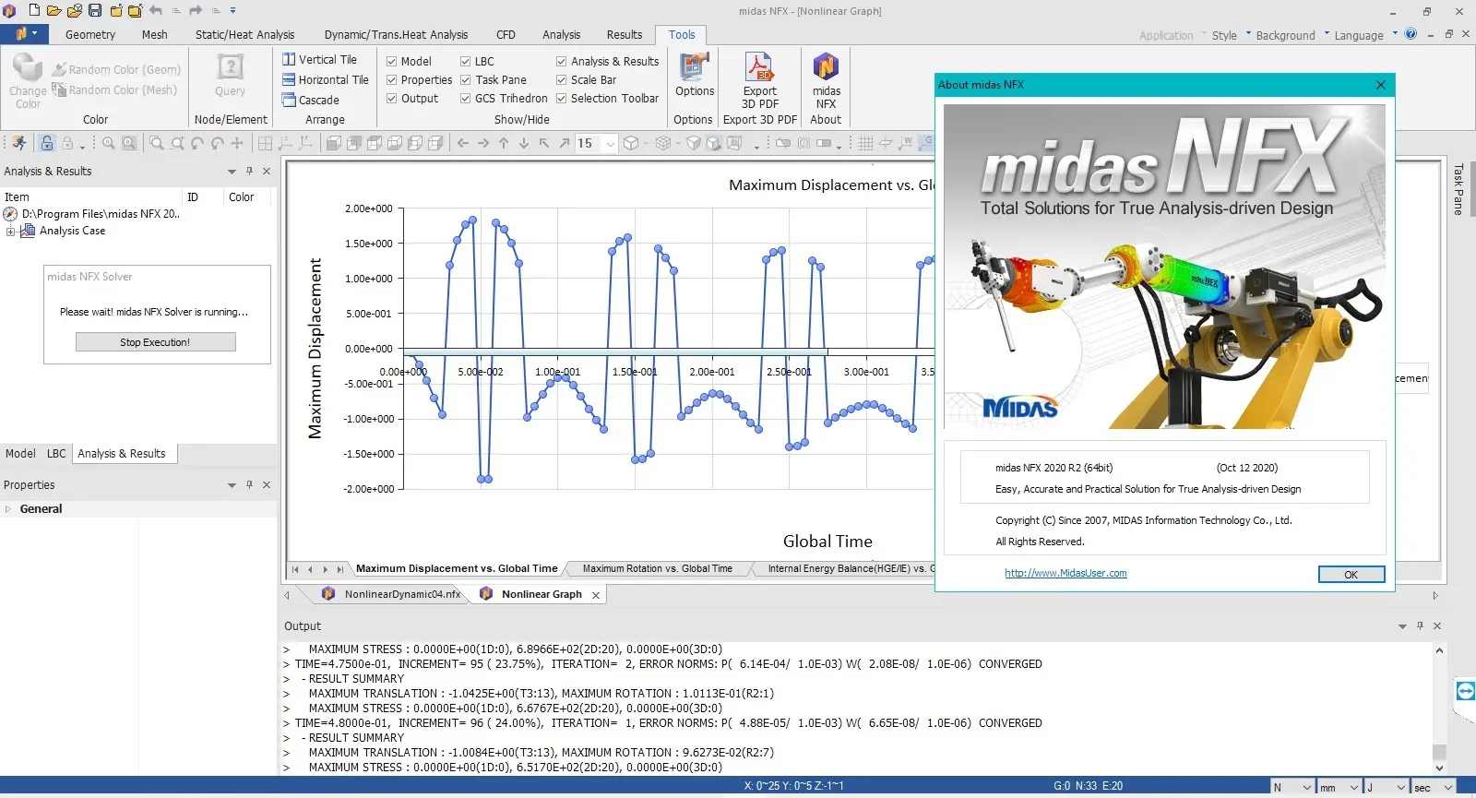Image resolution: width=1476 pixels, height=798 pixels.
Task: Open the Mesh ribbon tab
Action: pyautogui.click(x=155, y=35)
